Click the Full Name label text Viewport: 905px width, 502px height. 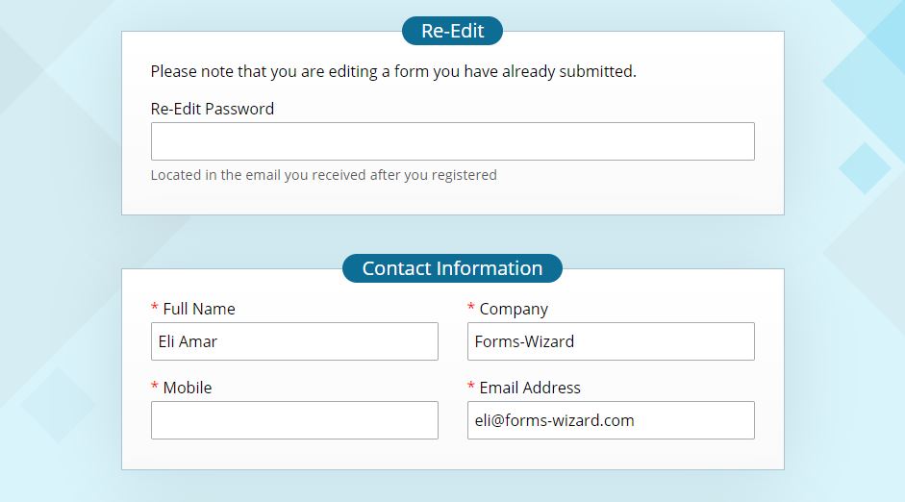[199, 309]
